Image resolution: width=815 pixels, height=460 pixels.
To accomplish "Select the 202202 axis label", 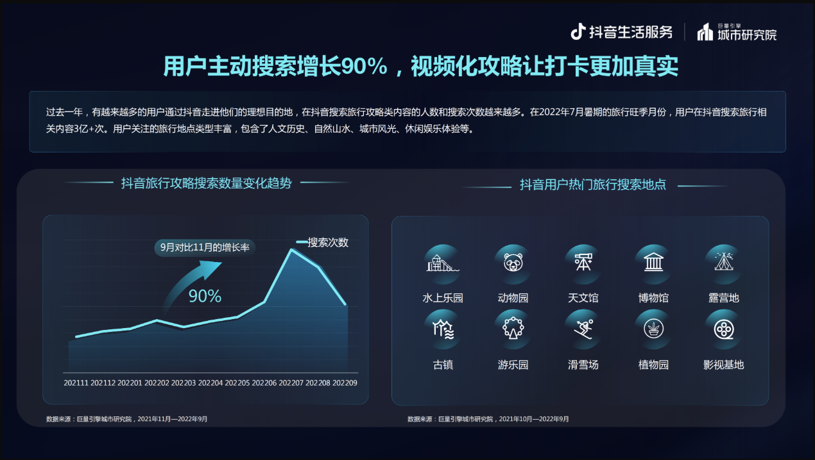I will click(x=157, y=382).
